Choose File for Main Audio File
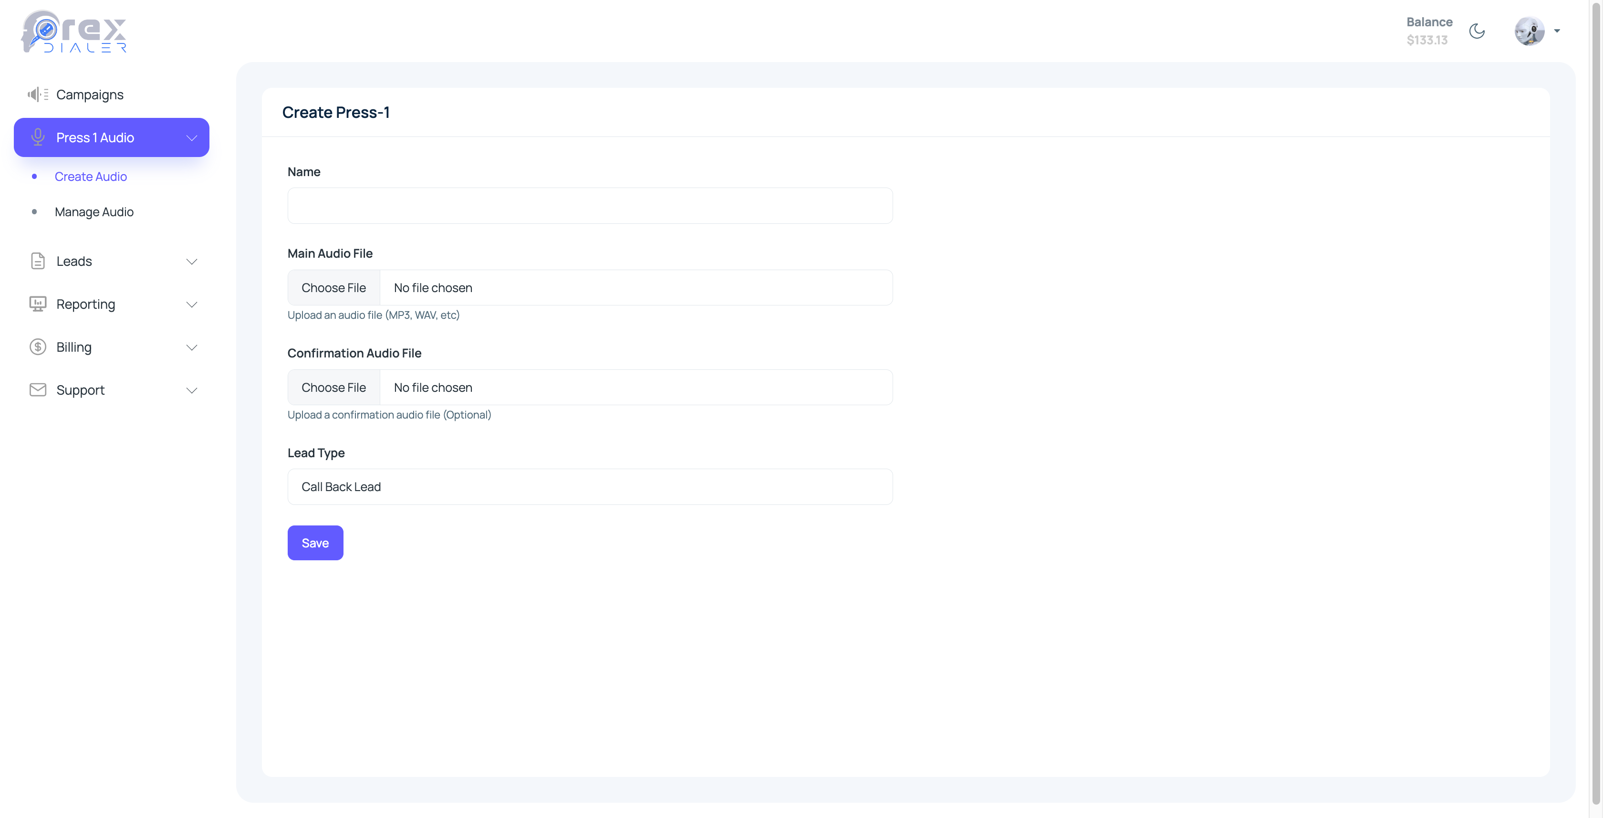Image resolution: width=1603 pixels, height=818 pixels. (x=333, y=288)
